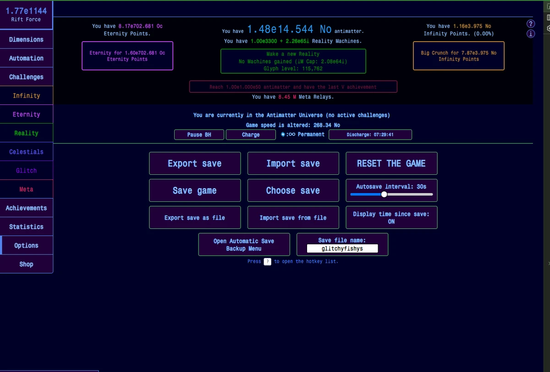550x372 pixels.
Task: Click Eternity for 1.60e702.681 Oc Eternity Points
Action: (127, 56)
